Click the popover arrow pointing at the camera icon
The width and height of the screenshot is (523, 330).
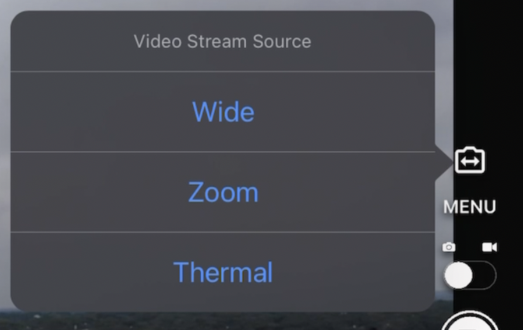coord(444,162)
